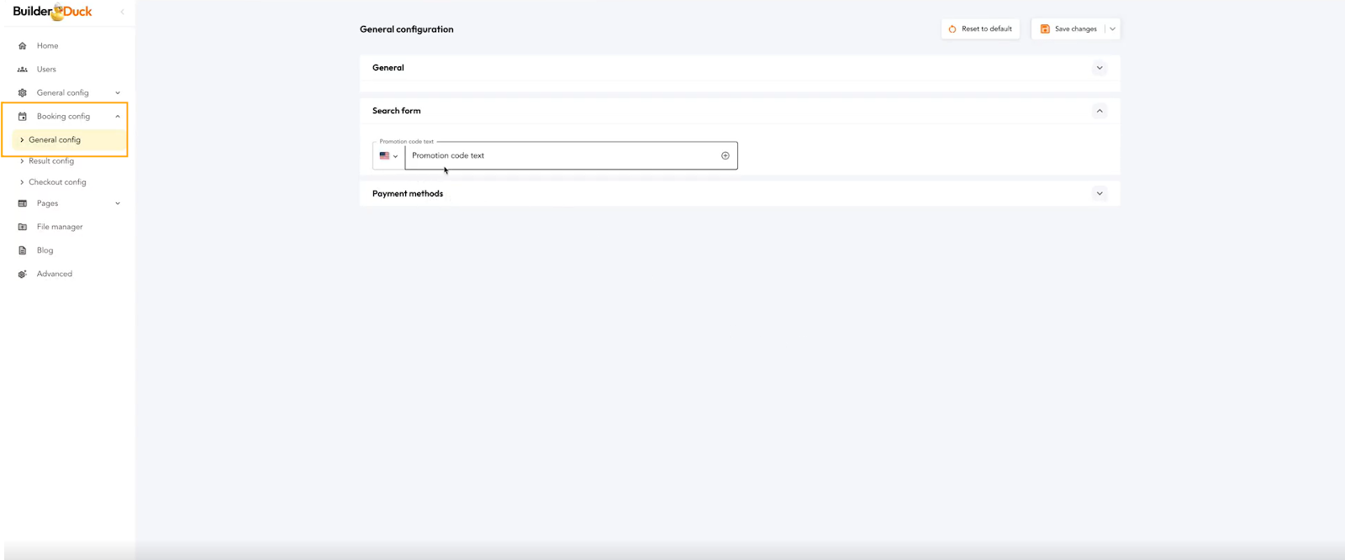Open Result config submenu item
The image size is (1345, 560).
pos(51,161)
